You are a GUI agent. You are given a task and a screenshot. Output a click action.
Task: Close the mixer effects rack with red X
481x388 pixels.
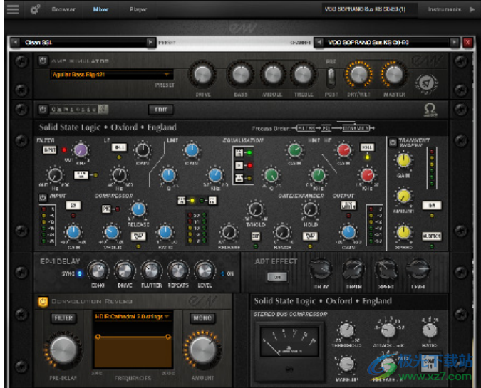(x=467, y=42)
